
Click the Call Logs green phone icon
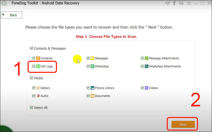[x=38, y=66]
